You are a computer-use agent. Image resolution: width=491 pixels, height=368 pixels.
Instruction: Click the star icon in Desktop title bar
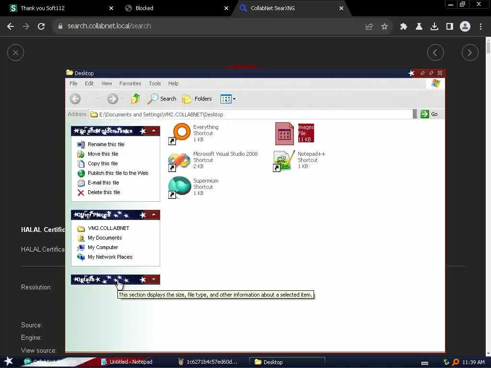411,73
